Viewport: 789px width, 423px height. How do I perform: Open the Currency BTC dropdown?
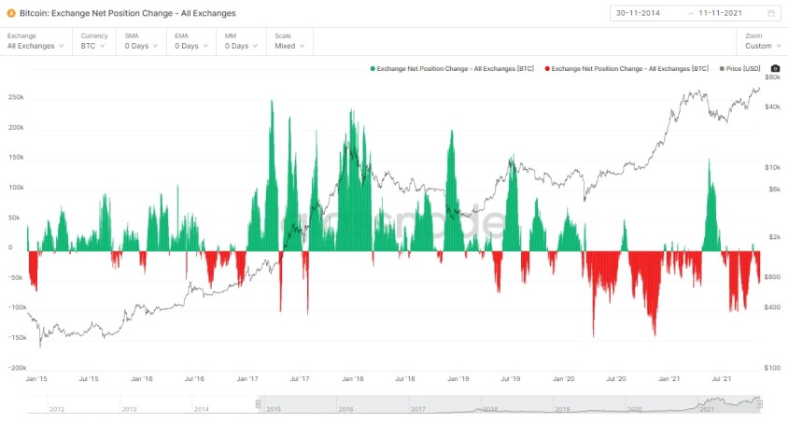[93, 41]
